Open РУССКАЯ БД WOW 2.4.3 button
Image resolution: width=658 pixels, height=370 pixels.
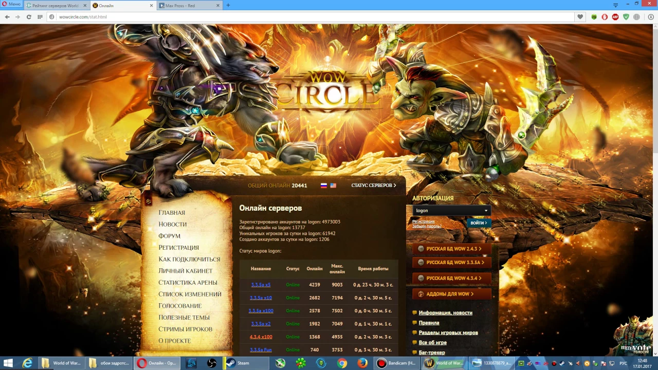point(451,249)
